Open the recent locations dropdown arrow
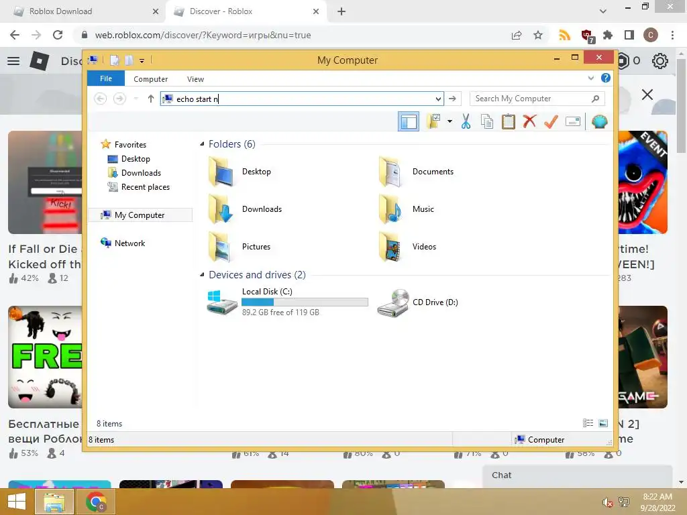 (136, 99)
